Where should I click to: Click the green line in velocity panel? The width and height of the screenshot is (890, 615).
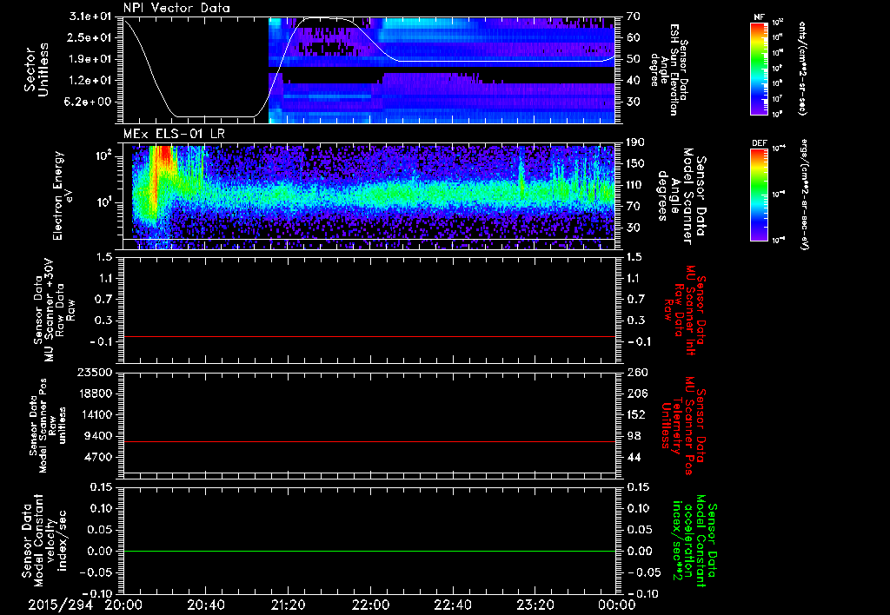[369, 551]
